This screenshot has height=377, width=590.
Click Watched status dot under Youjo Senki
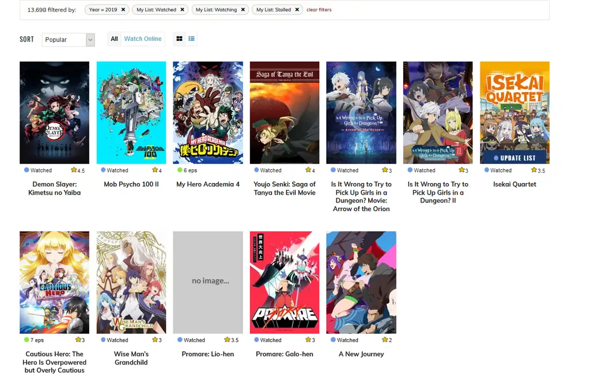256,170
